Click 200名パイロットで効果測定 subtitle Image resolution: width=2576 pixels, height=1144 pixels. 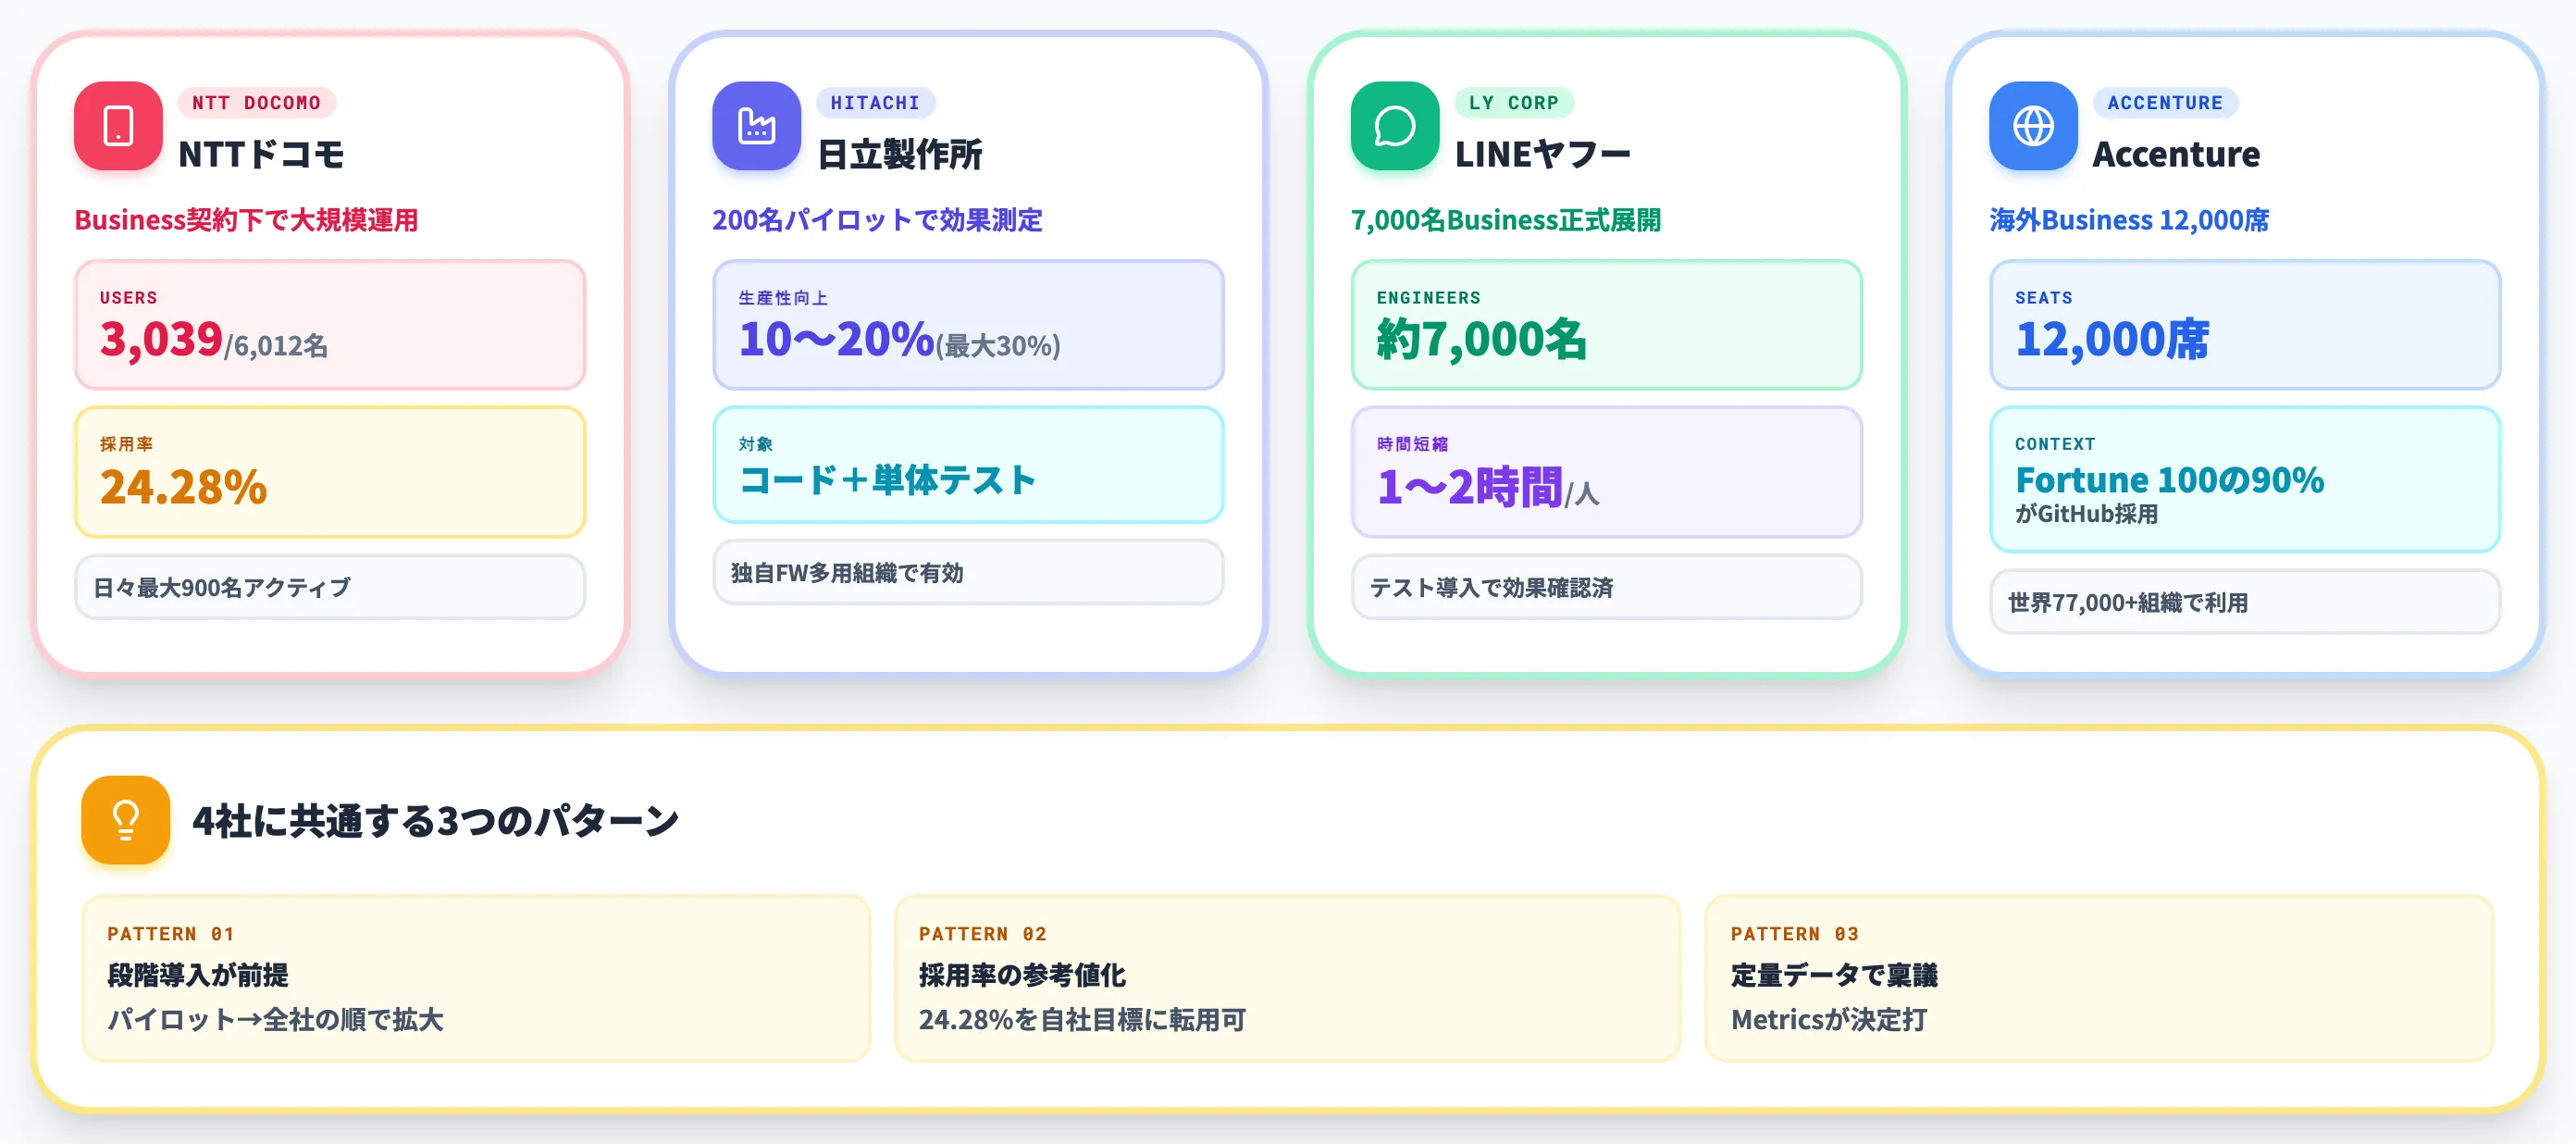(x=877, y=220)
